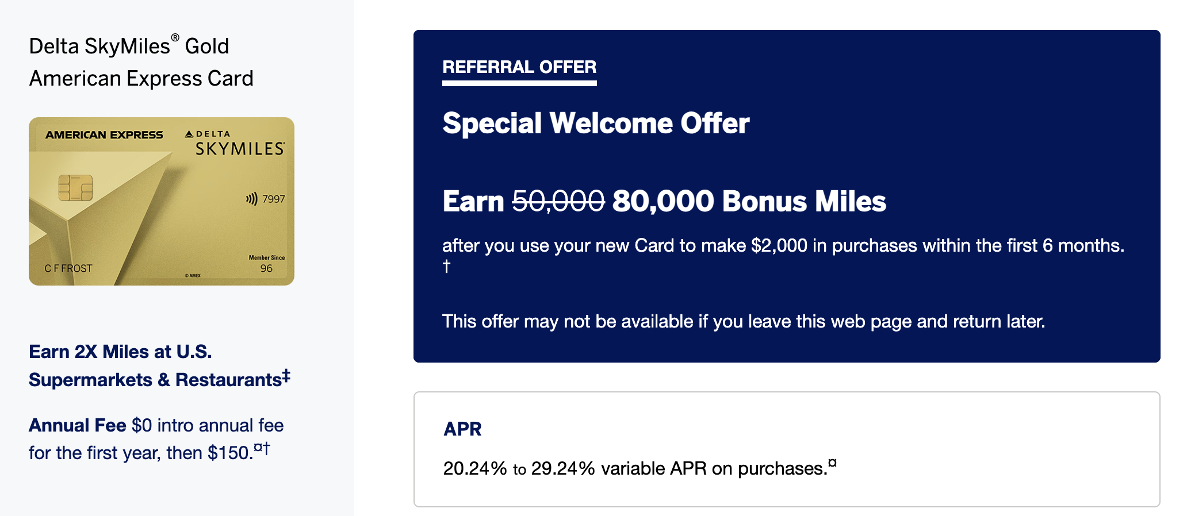
Task: Click the 80,000 Bonus Miles text
Action: (749, 201)
